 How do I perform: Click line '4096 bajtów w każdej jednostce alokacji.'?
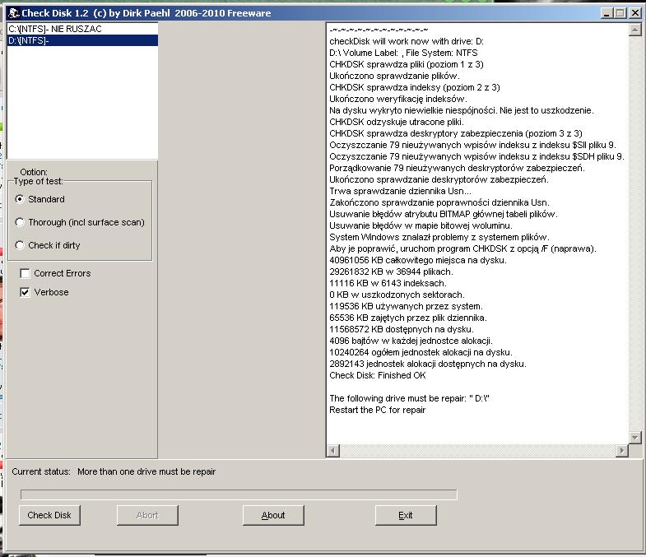[411, 341]
